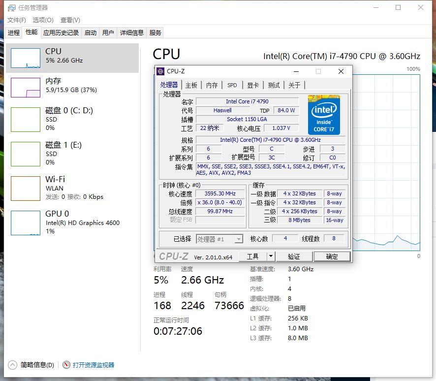Viewport: 436px width, 381px height.
Task: Select CPU-Z 显卡 tab
Action: pyautogui.click(x=253, y=85)
